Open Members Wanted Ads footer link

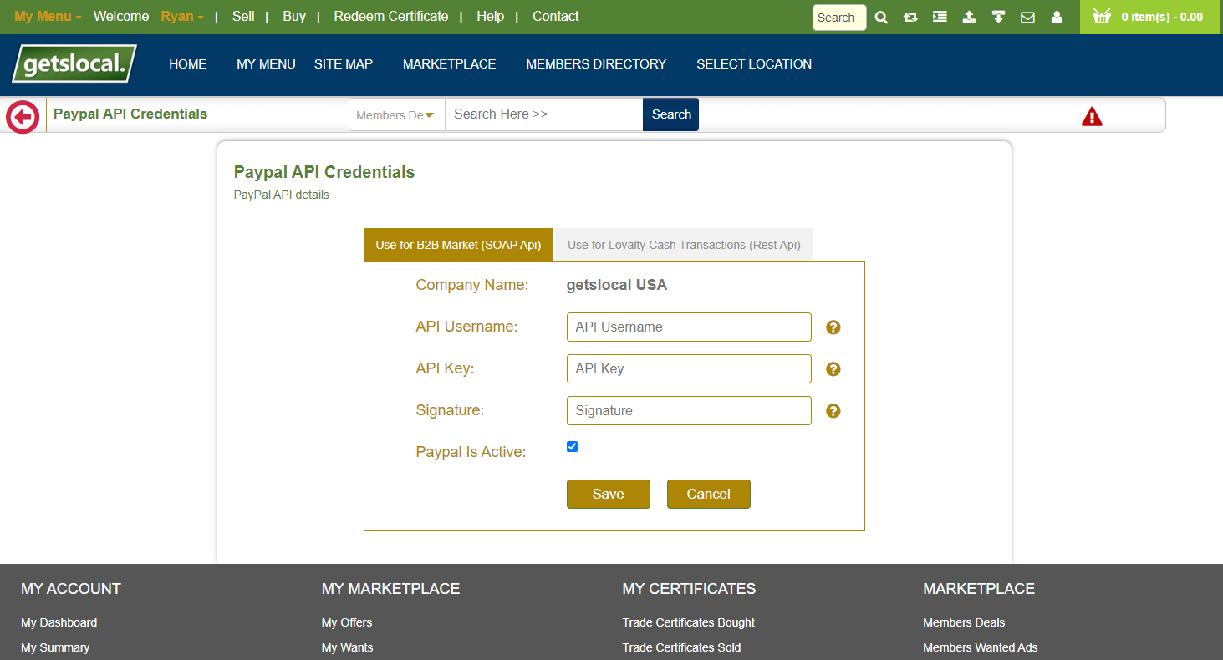(x=981, y=647)
